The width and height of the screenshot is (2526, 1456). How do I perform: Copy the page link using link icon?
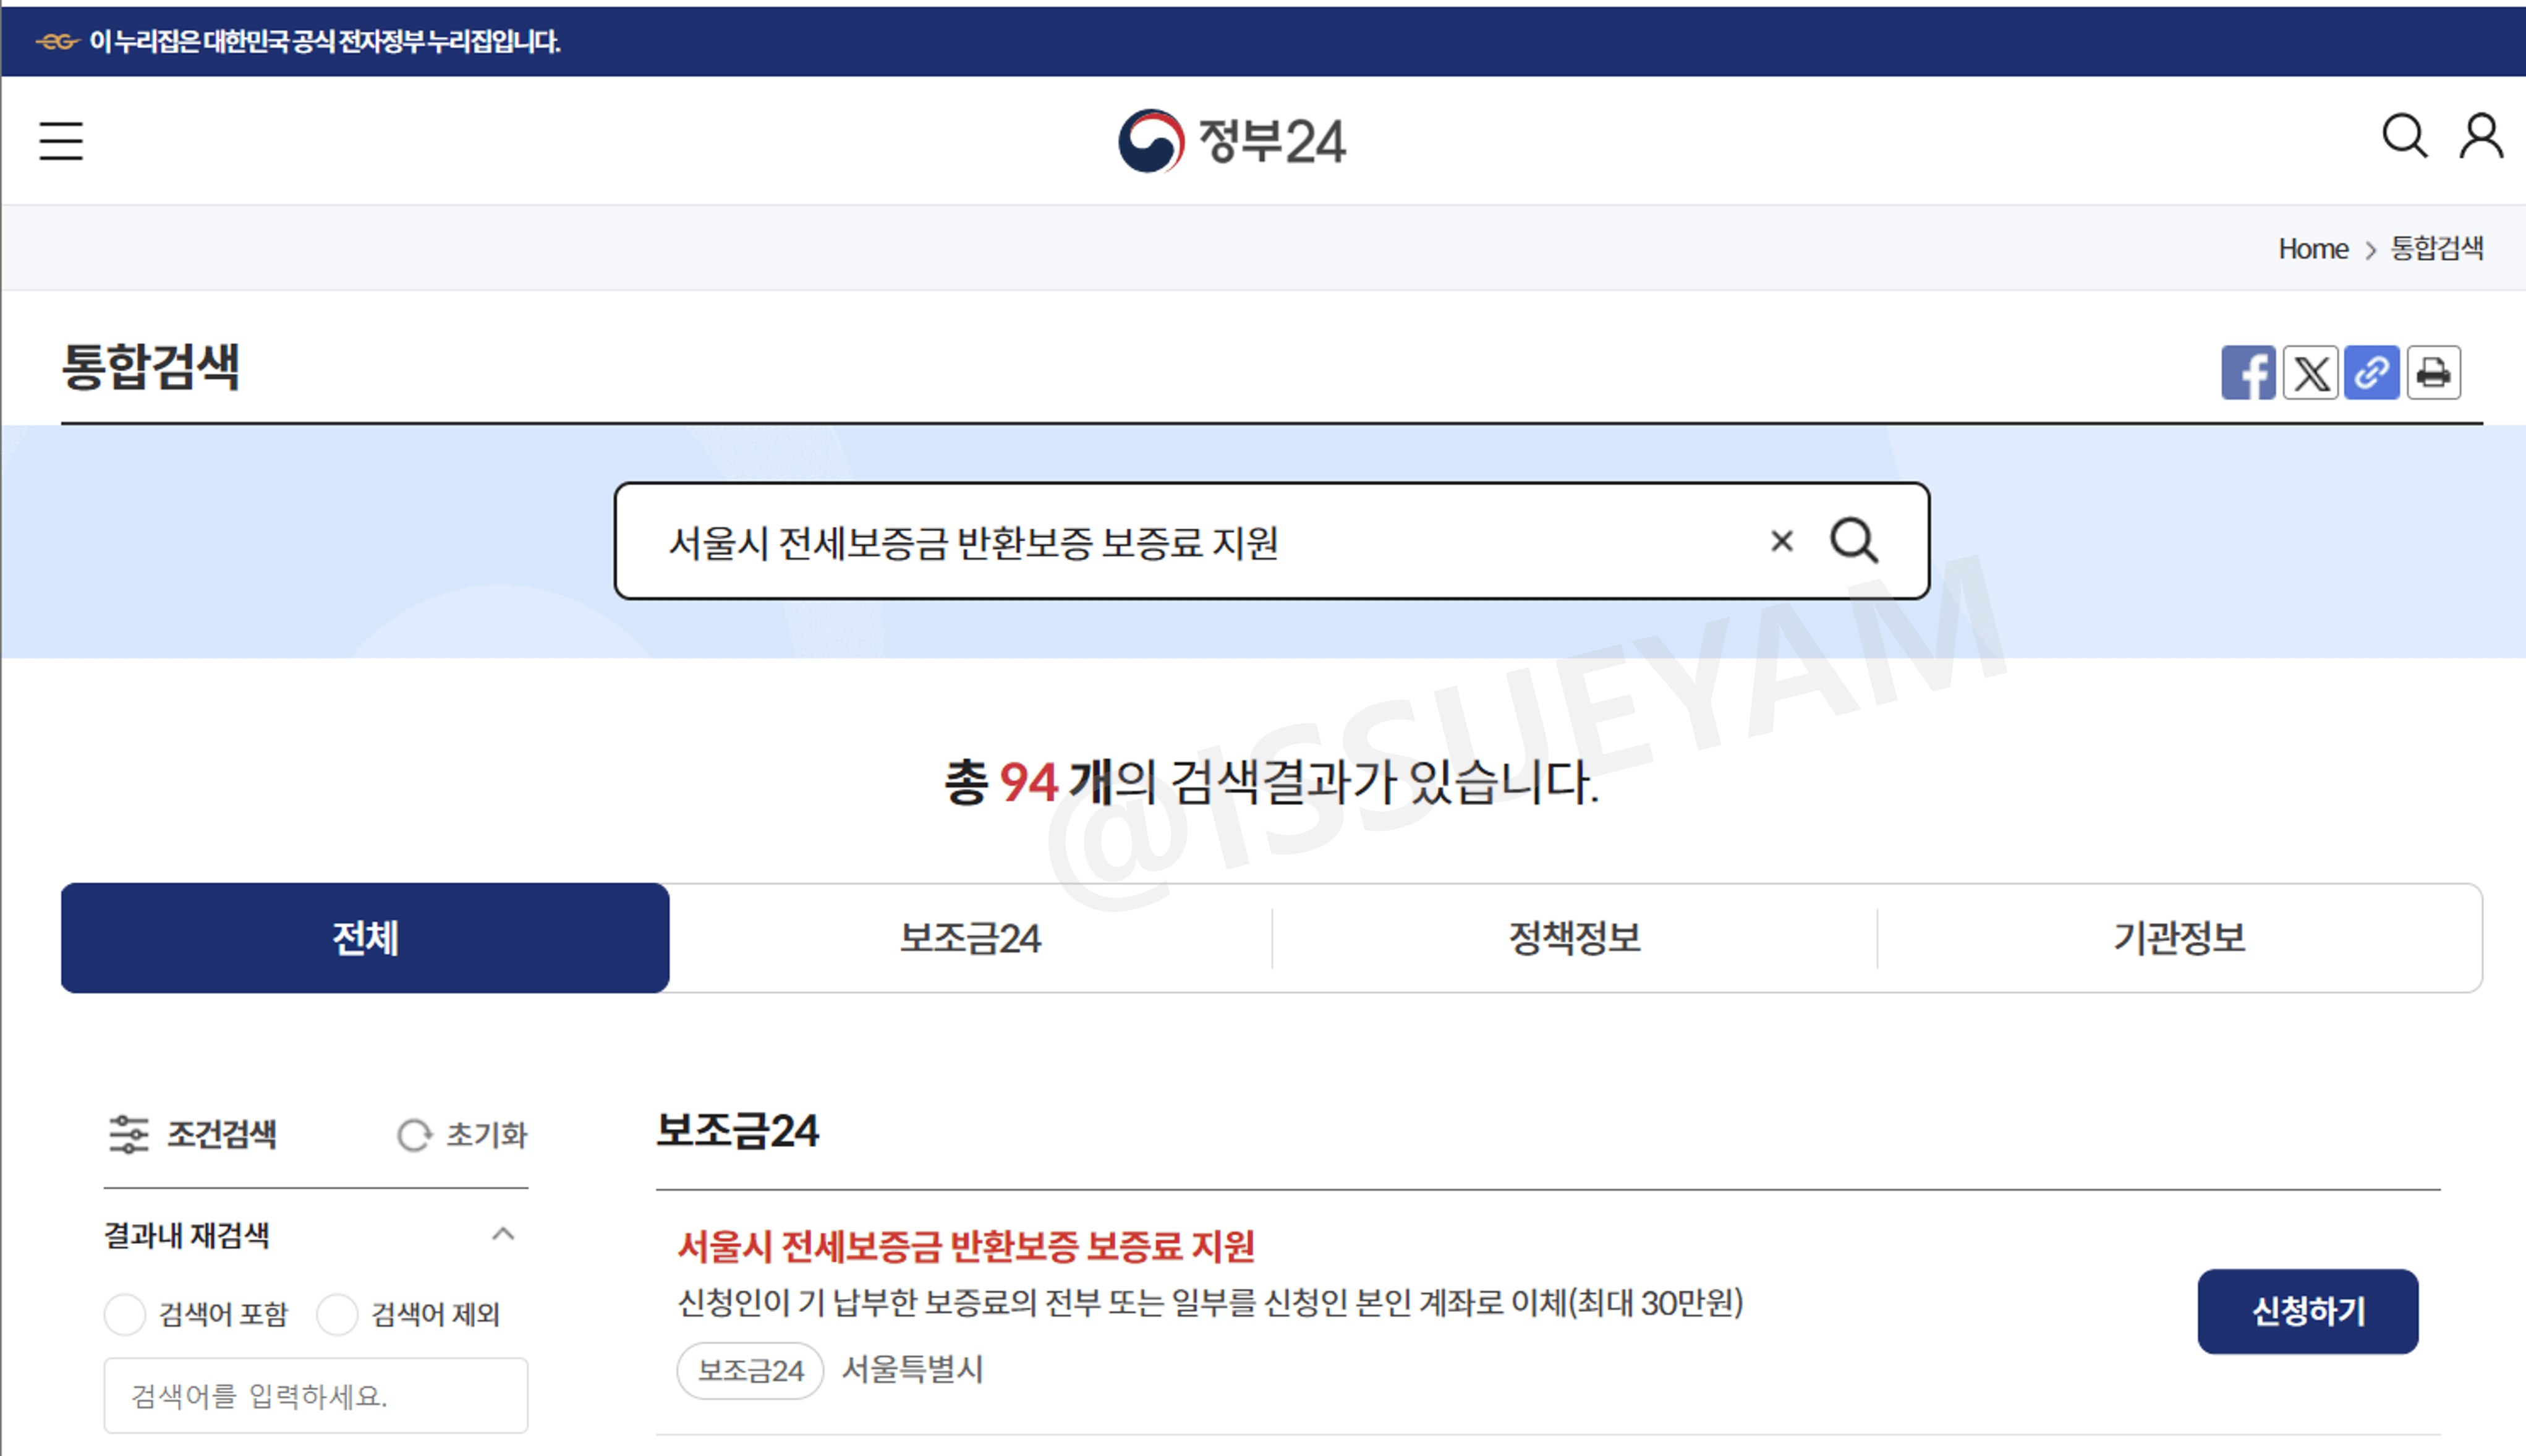tap(2371, 372)
